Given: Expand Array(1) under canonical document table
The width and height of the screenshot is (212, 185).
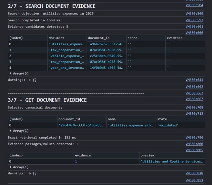Looking at the screenshot, I should coord(11,131).
